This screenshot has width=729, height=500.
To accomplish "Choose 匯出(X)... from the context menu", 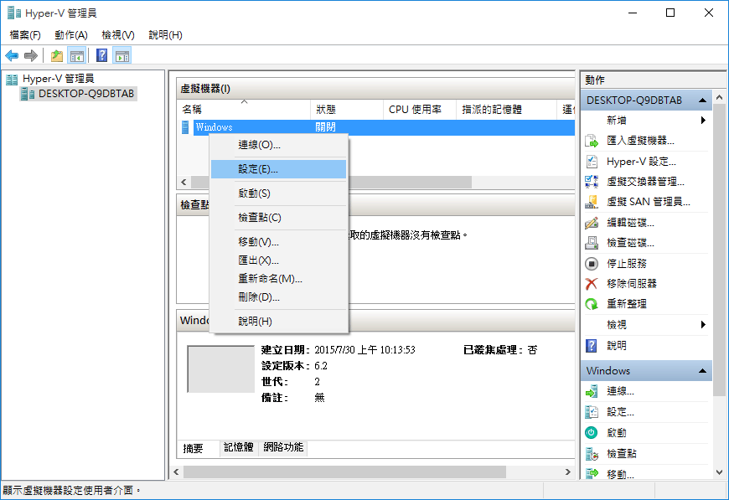I will [x=278, y=260].
